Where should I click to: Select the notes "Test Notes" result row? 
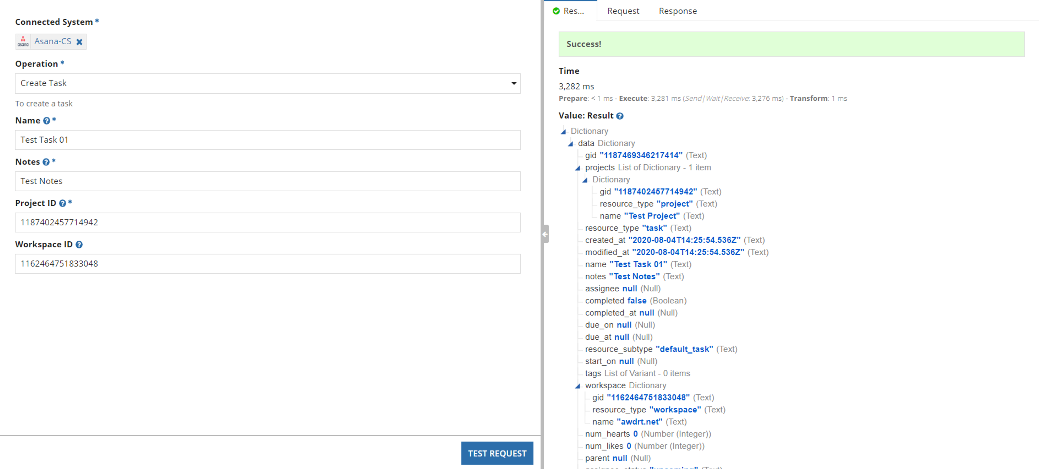pos(634,276)
